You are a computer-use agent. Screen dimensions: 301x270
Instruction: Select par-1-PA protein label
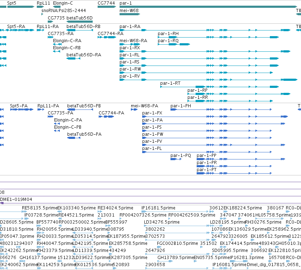pyautogui.click(x=152, y=120)
